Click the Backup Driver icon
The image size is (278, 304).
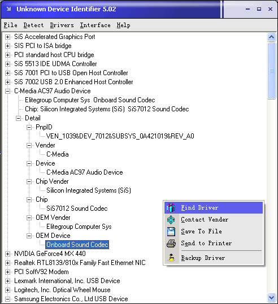[171, 258]
